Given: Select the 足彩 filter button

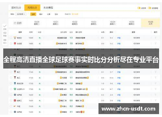Looking at the screenshot, I should tap(56, 14).
